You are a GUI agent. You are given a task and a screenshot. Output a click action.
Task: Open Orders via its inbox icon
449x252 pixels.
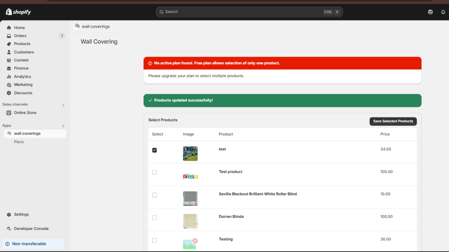click(9, 36)
